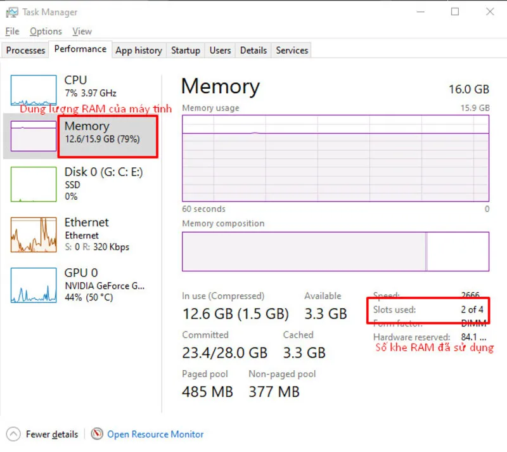Switch to the Startup tab
Viewport: 507px width, 452px height.
[x=185, y=50]
